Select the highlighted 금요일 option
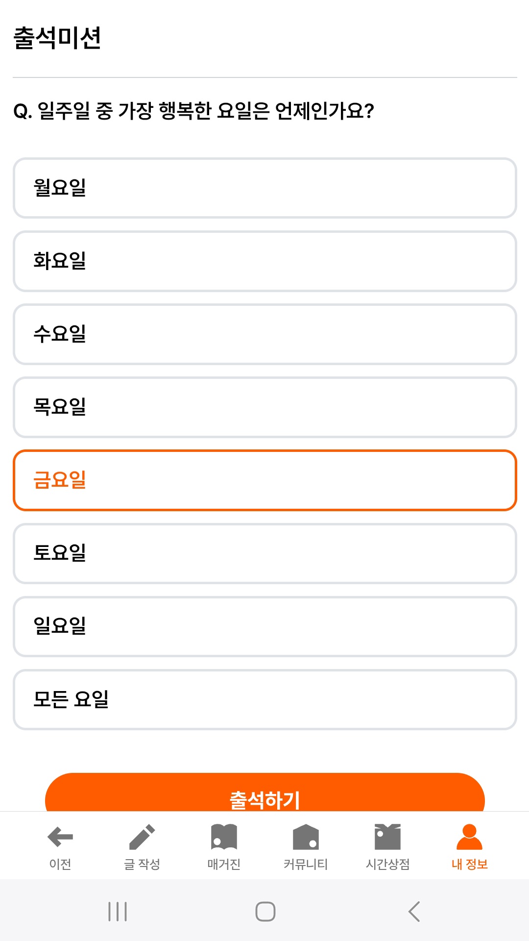Viewport: 529px width, 941px height. click(265, 480)
